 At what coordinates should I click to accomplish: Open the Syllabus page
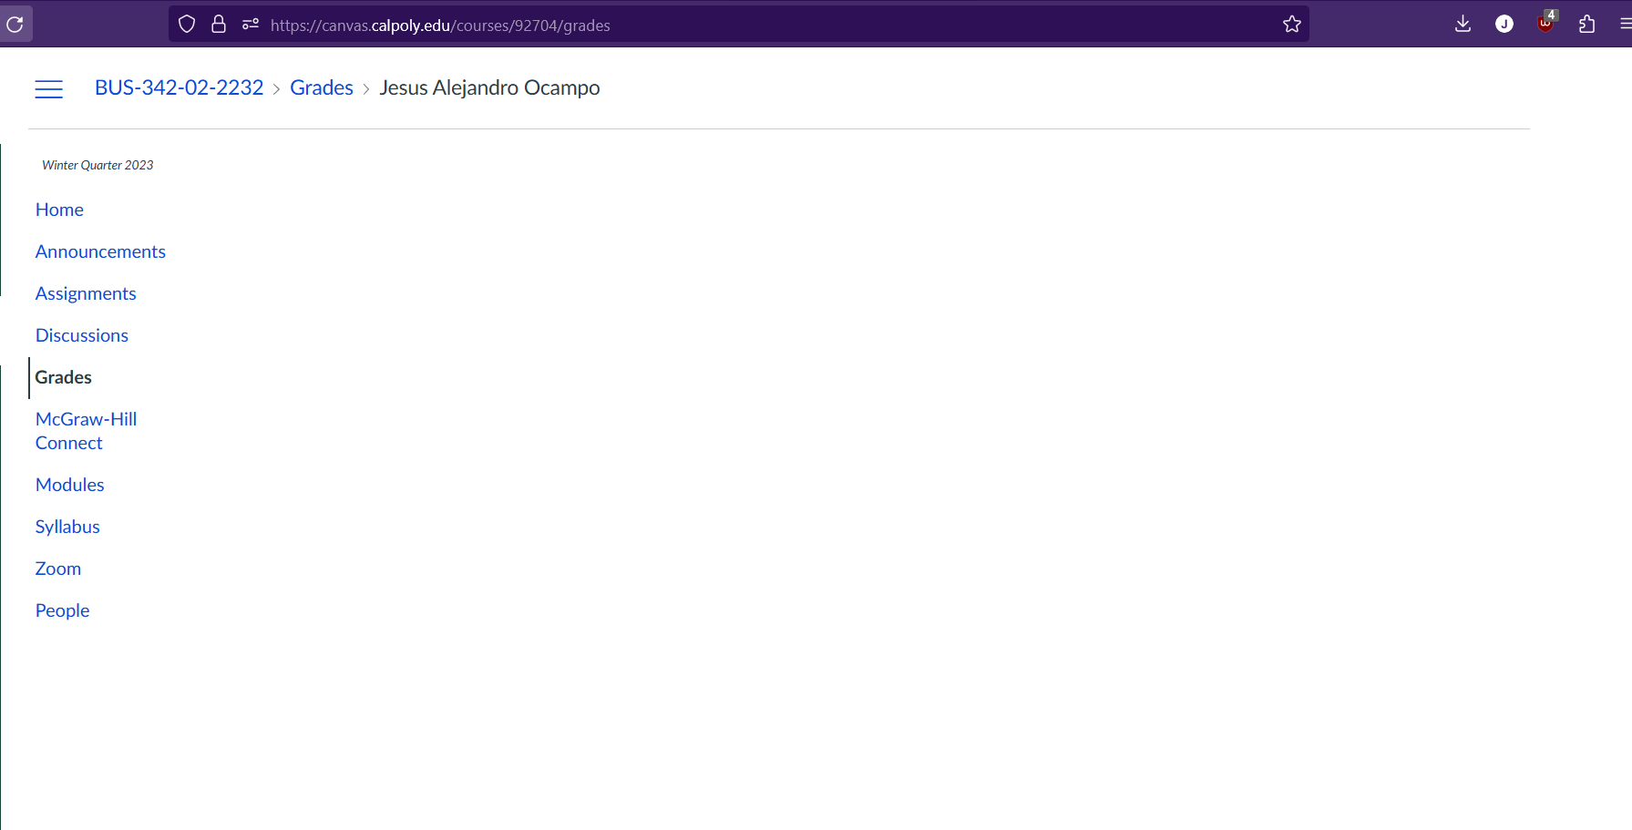tap(67, 526)
